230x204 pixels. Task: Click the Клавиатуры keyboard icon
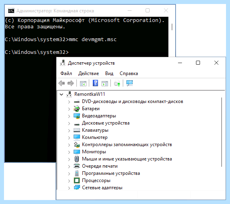[77, 130]
